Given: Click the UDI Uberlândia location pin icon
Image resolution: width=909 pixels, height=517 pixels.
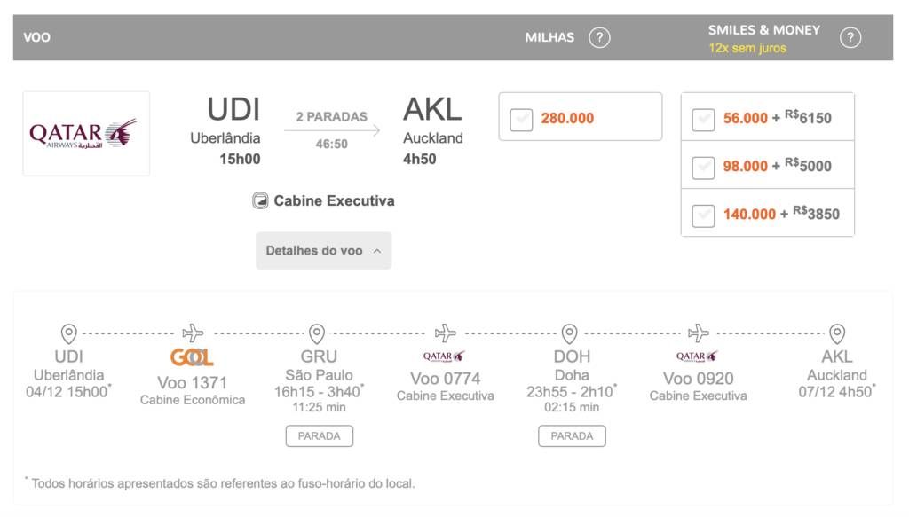Looking at the screenshot, I should tap(69, 334).
